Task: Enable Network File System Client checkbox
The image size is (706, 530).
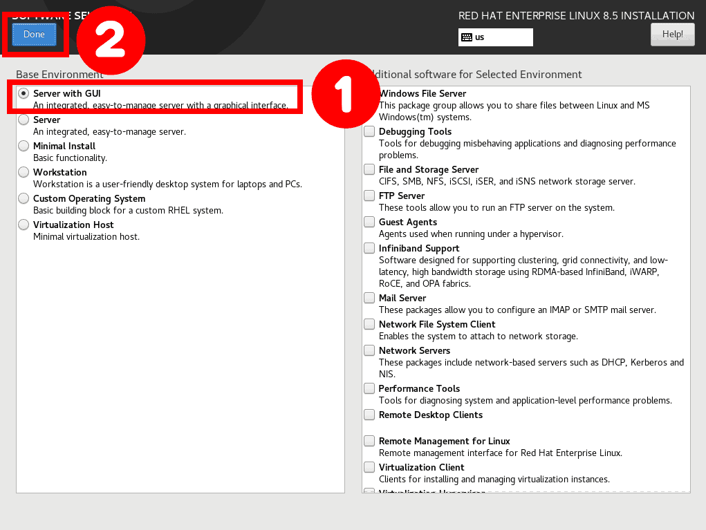Action: click(369, 324)
